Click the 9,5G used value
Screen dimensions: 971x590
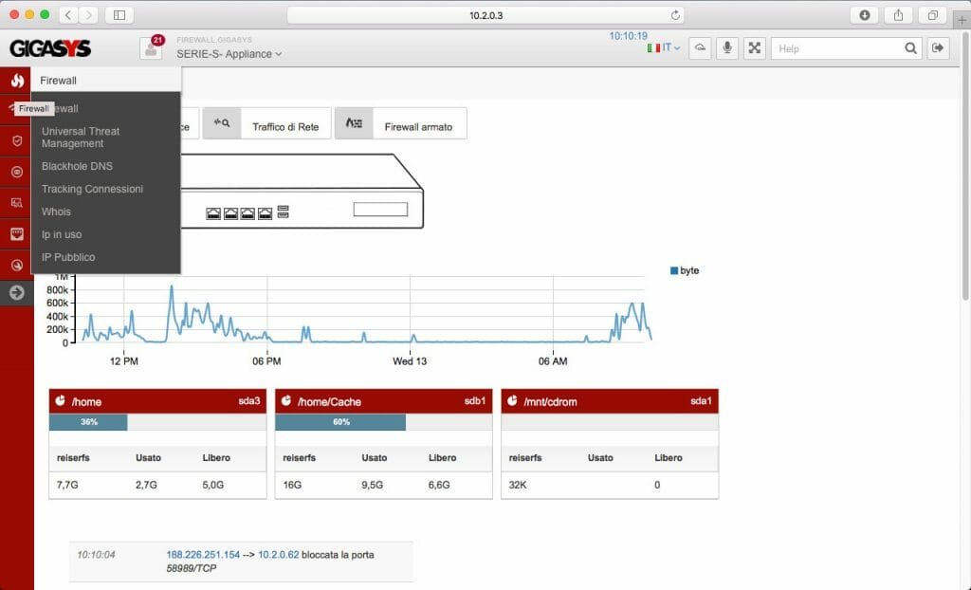pyautogui.click(x=372, y=485)
